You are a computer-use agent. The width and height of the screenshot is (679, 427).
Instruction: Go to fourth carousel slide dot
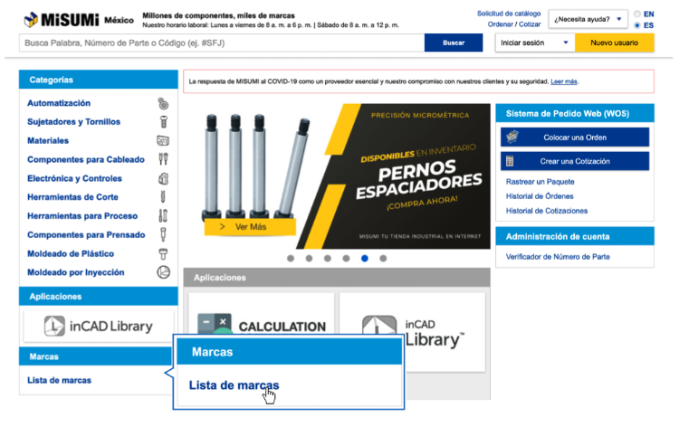(346, 258)
